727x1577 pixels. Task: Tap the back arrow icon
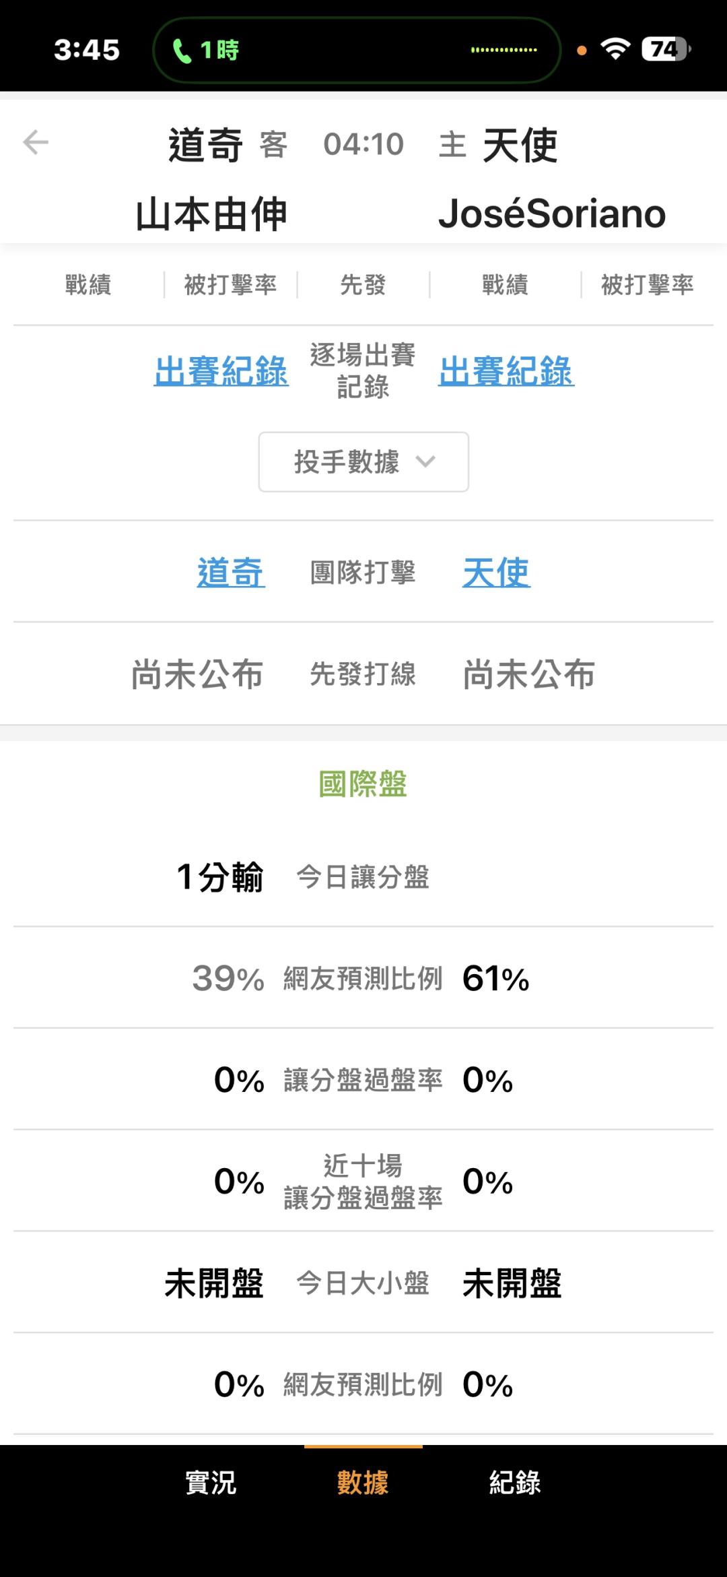click(36, 143)
